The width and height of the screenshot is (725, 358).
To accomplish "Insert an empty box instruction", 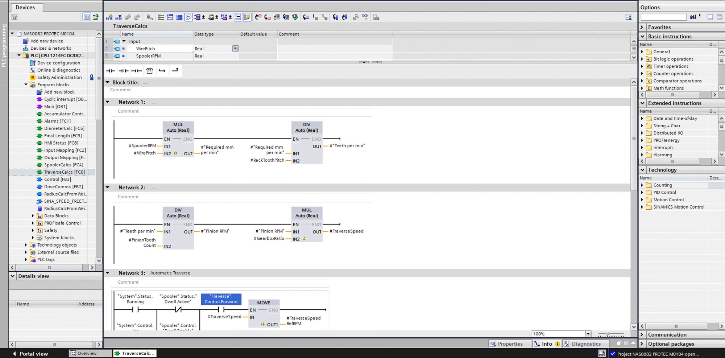I will (149, 71).
